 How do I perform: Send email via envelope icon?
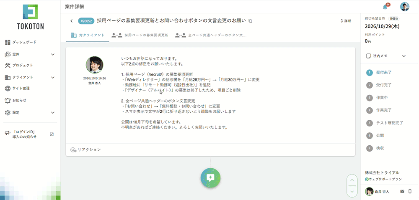(x=402, y=191)
